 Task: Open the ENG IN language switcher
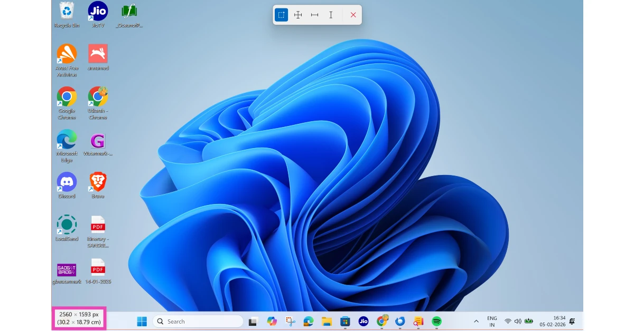pyautogui.click(x=492, y=322)
